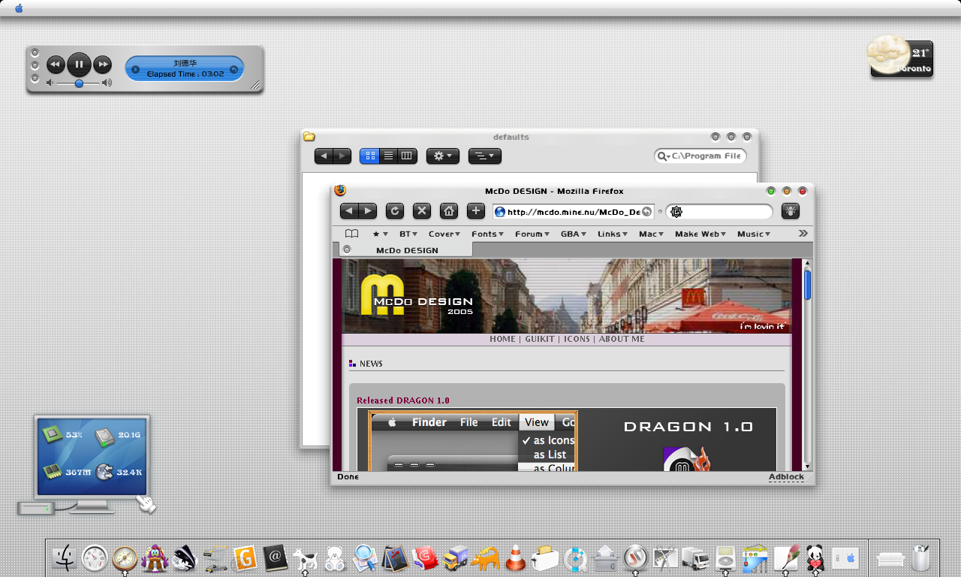
Task: Expand the Music bookmarks folder
Action: [754, 234]
